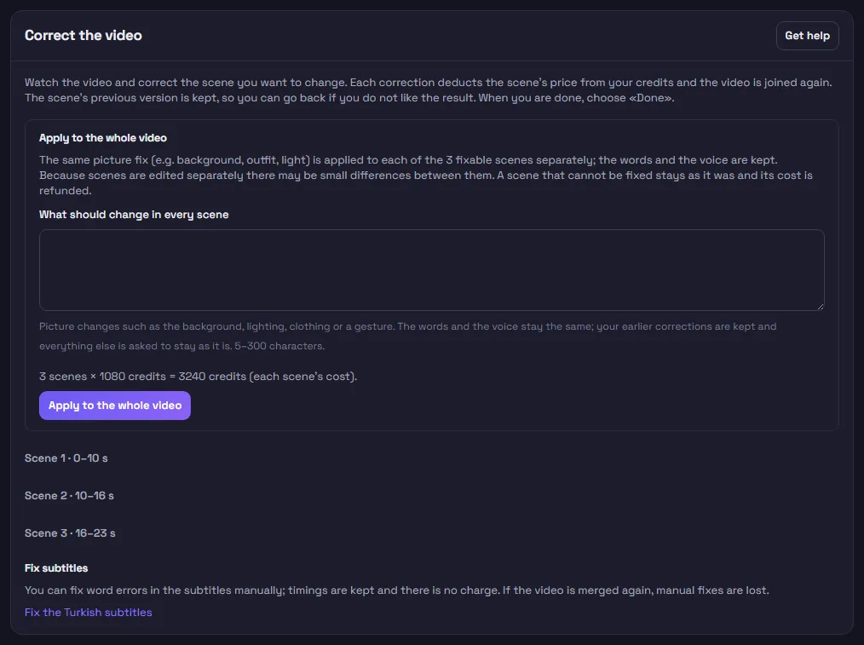864x645 pixels.
Task: Click the text area's corner resize grip
Action: pyautogui.click(x=821, y=307)
